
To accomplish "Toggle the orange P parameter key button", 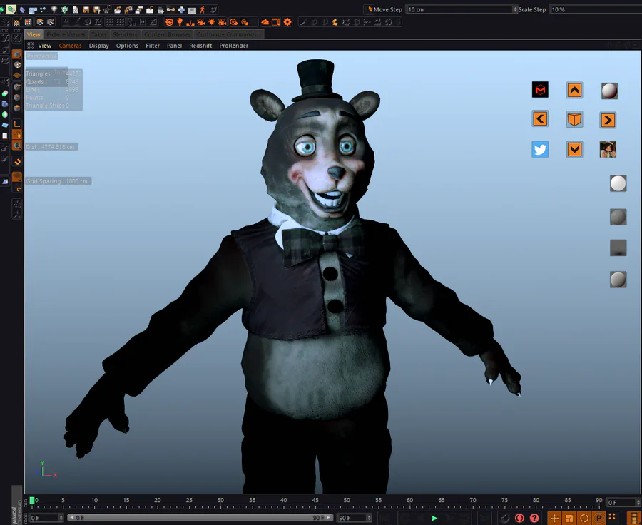I will [598, 518].
